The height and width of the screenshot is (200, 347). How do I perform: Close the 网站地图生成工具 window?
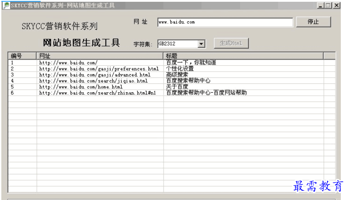pos(336,5)
